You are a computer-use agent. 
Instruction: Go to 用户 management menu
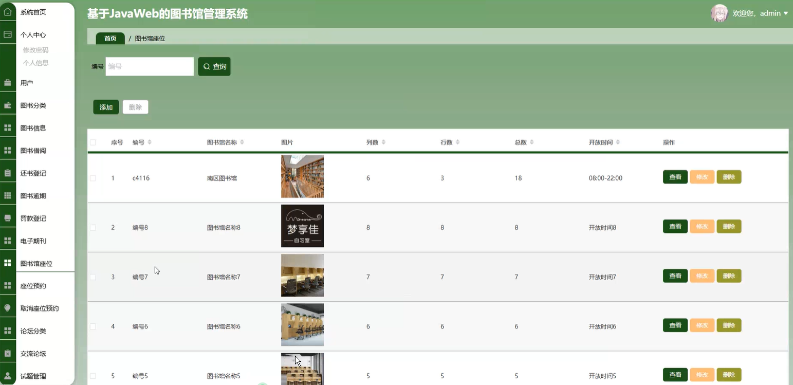pyautogui.click(x=27, y=83)
